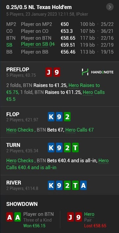Click Hero Raises to link in preflop
Image resolution: width=119 pixels, height=233 pixels.
click(x=84, y=86)
